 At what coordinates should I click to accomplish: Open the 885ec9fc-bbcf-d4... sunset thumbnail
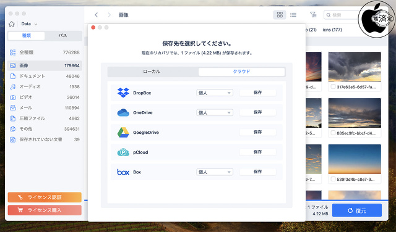355,113
